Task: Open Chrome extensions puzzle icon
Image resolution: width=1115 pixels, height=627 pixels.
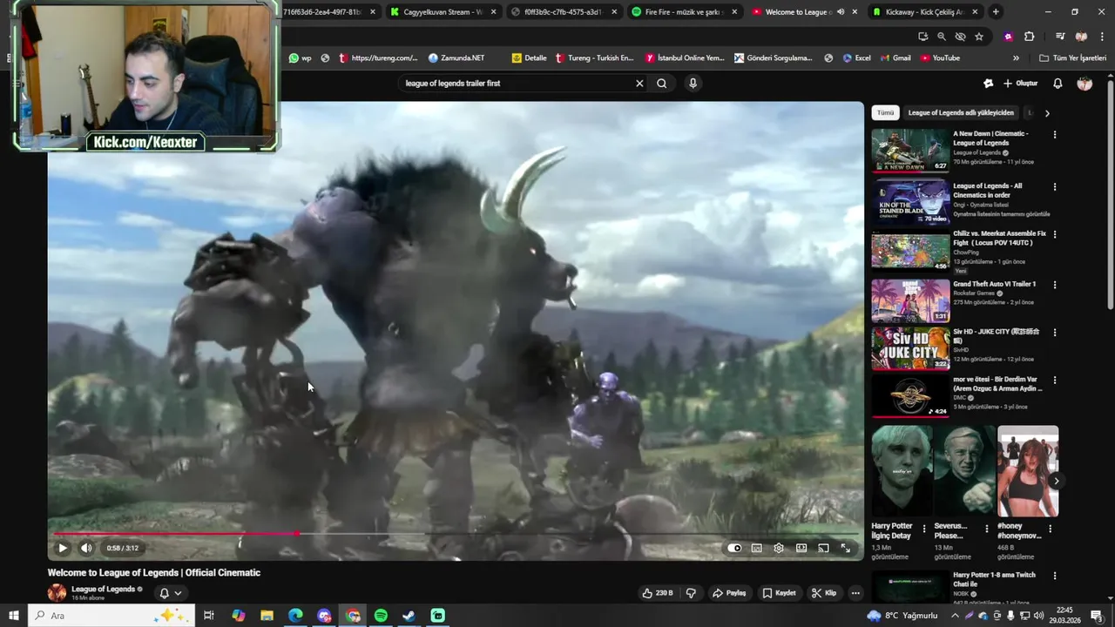Action: [1030, 37]
